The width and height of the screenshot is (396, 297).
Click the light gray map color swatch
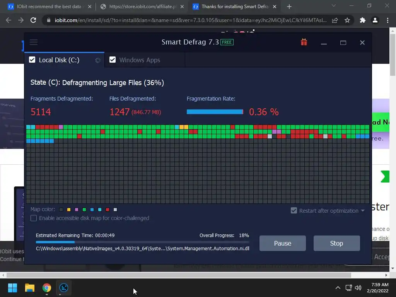(115, 210)
